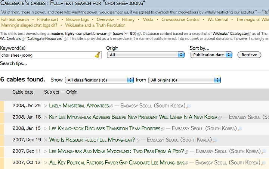269x169 pixels.
Task: Open Manning's alleged chat logs diff
Action: (x=29, y=25)
